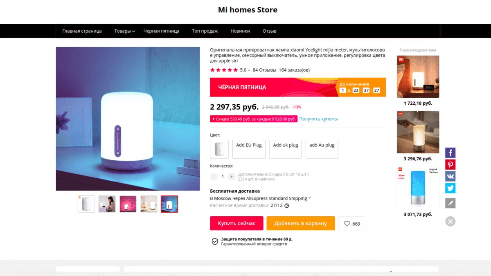Viewport: 491px width, 276px height.
Task: Pin the product on Pinterest
Action: (450, 165)
